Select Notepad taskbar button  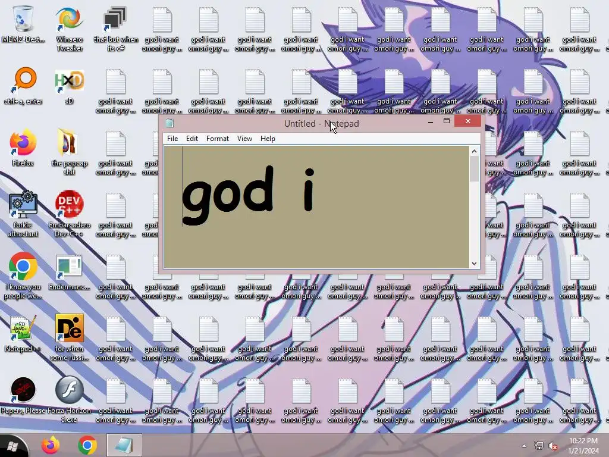tap(124, 445)
